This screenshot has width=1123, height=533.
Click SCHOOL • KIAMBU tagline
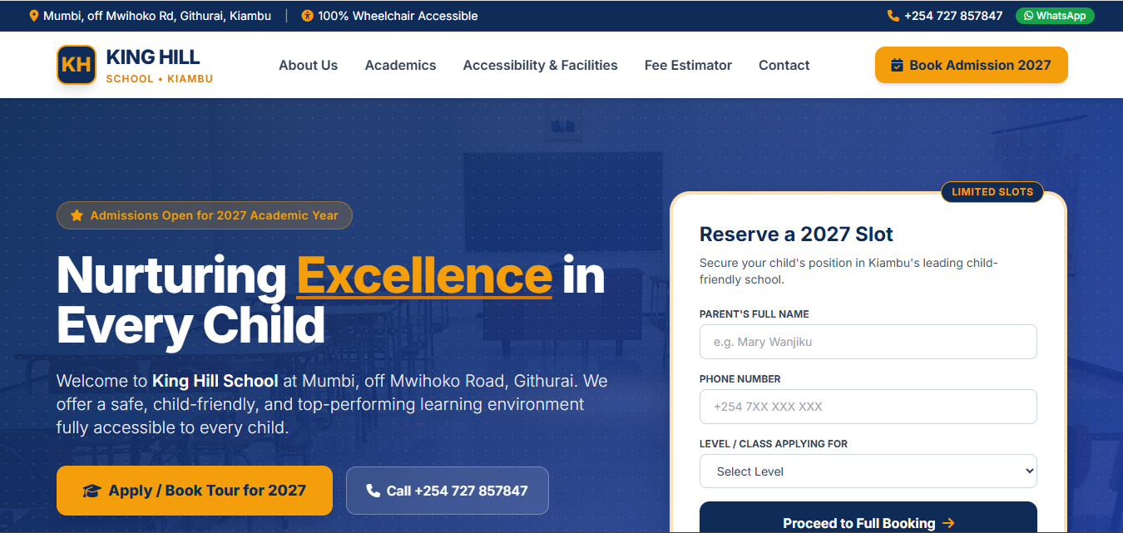[x=160, y=79]
